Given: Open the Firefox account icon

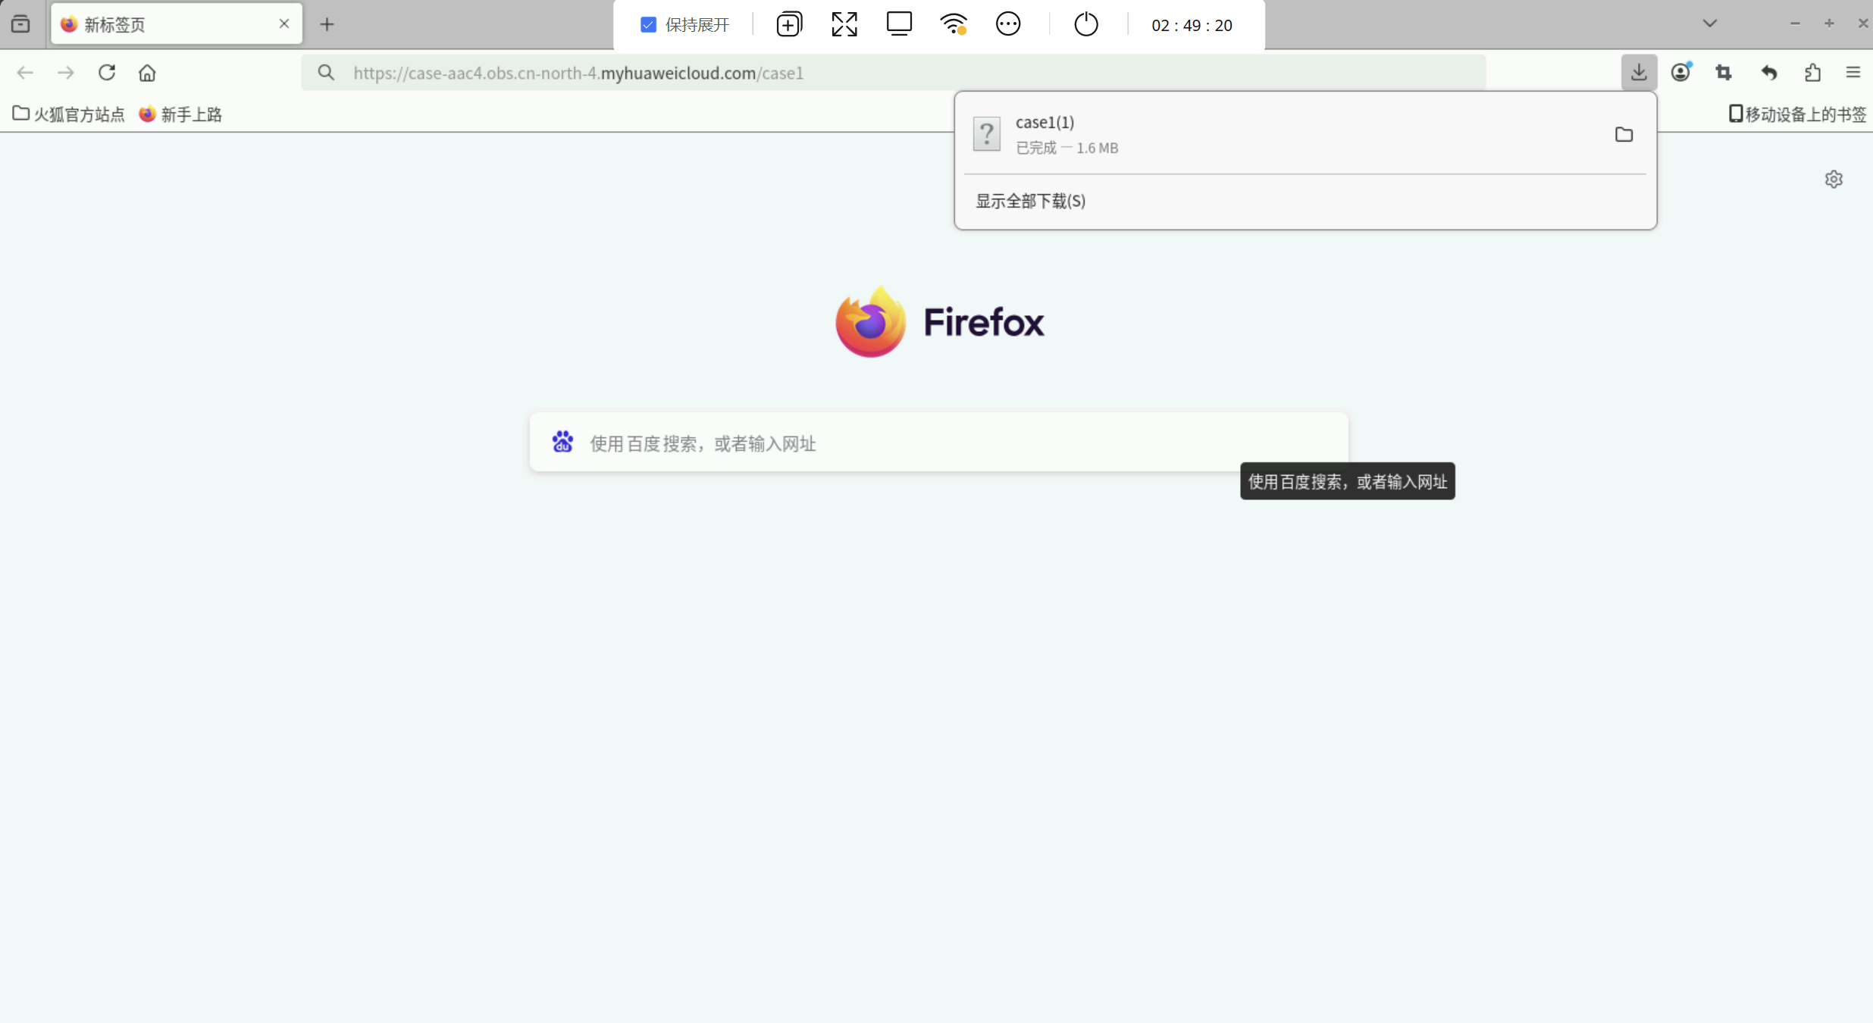Looking at the screenshot, I should point(1680,73).
